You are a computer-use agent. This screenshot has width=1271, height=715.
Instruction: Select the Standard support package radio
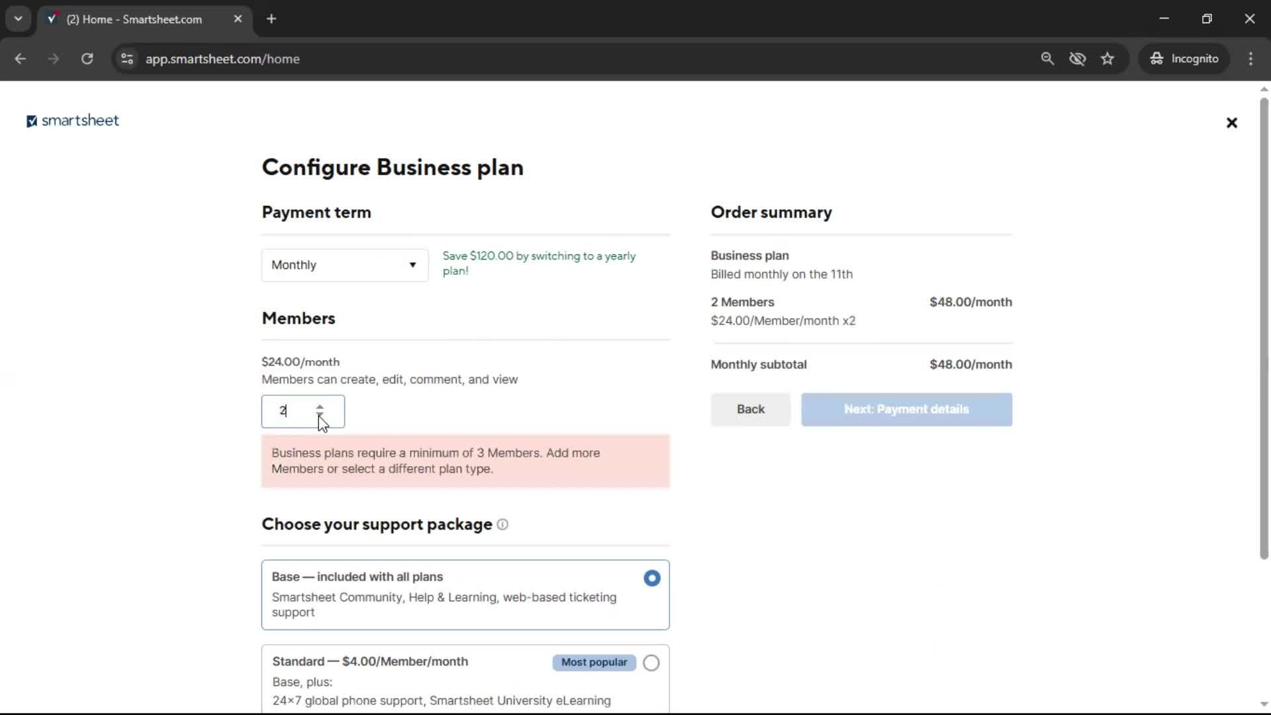tap(651, 663)
